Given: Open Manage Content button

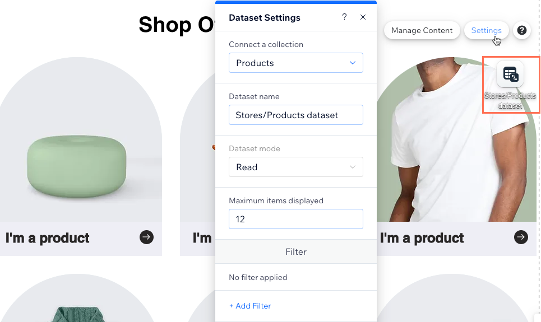Looking at the screenshot, I should [x=422, y=30].
